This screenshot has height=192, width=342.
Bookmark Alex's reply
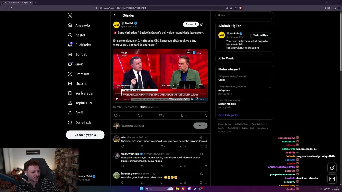point(201,146)
